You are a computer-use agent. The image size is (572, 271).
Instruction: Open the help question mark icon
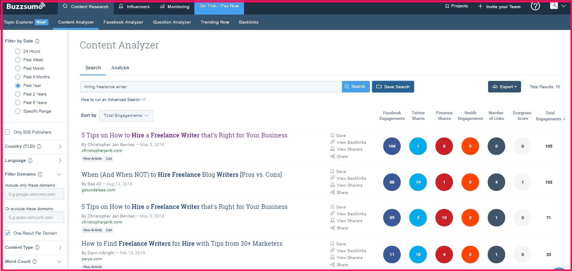click(535, 6)
